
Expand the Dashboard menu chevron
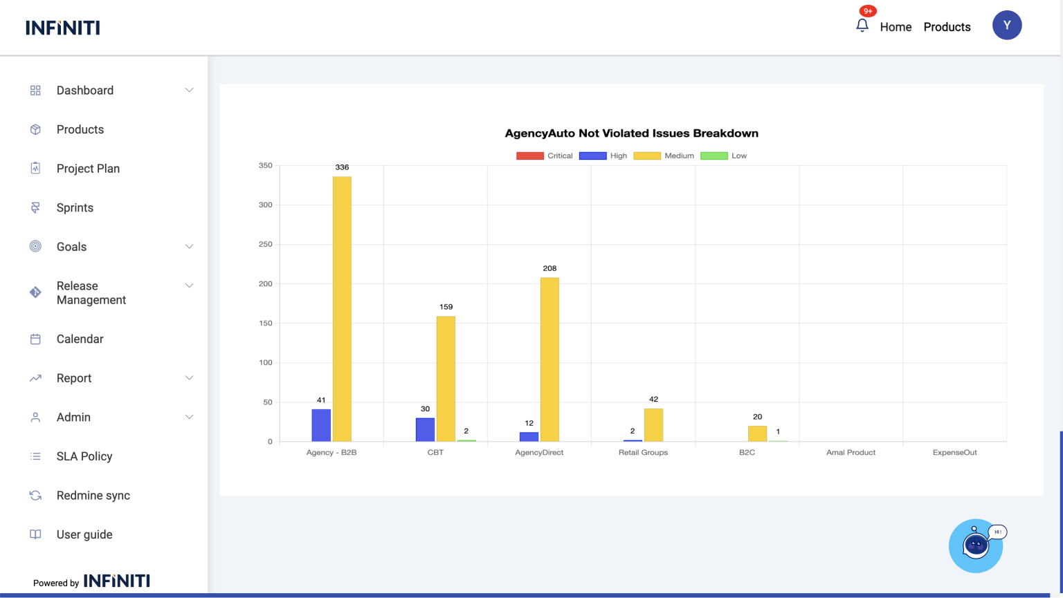tap(189, 90)
